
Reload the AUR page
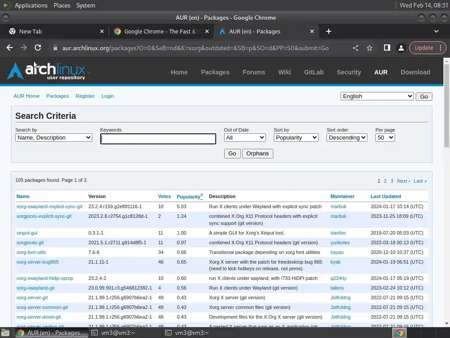[38, 48]
